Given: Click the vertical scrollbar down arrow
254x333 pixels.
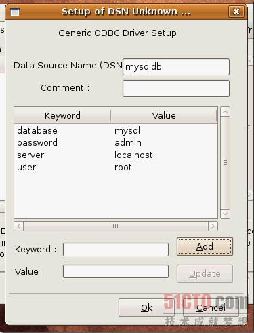Looking at the screenshot, I should [x=225, y=214].
